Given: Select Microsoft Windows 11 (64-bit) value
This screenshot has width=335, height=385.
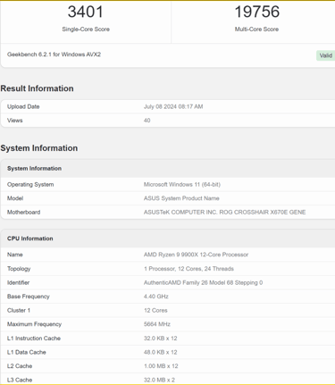Looking at the screenshot, I should (x=182, y=185).
